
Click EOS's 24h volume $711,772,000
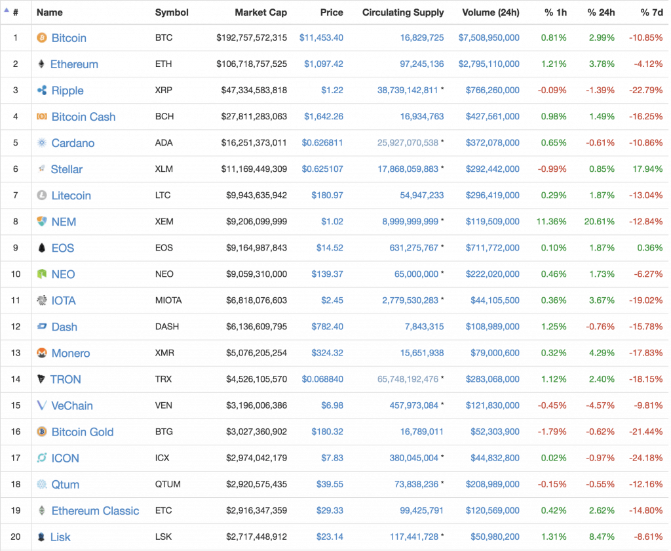[x=493, y=248]
